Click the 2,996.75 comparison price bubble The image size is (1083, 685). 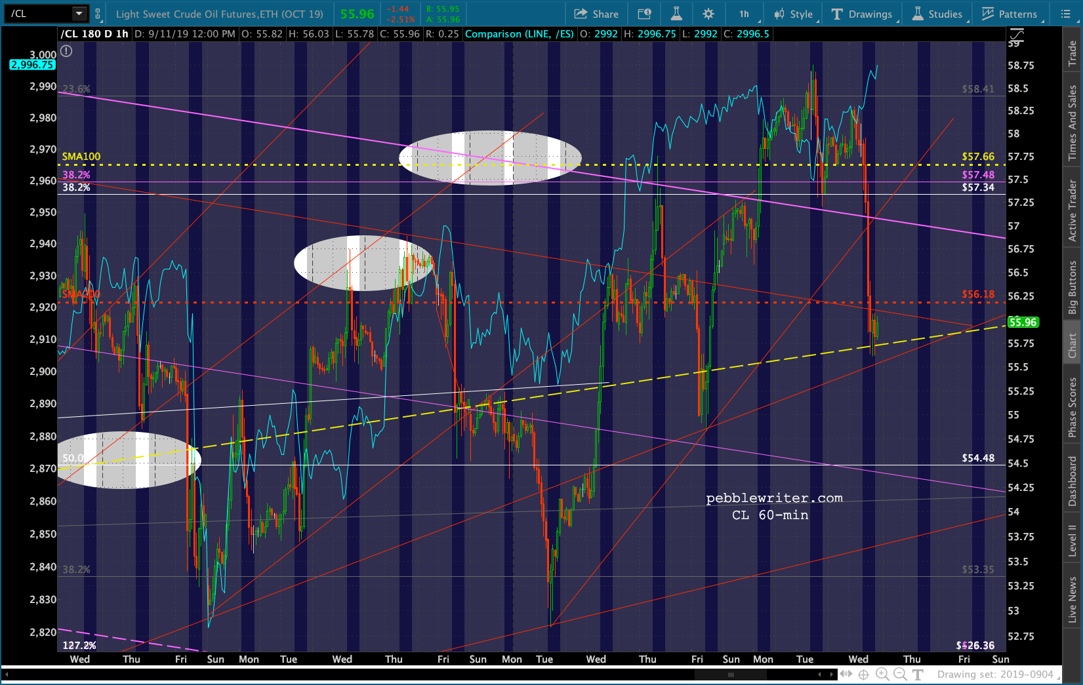(32, 65)
